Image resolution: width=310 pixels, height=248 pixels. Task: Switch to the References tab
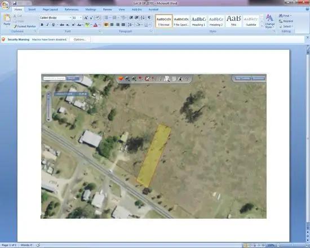[72, 10]
